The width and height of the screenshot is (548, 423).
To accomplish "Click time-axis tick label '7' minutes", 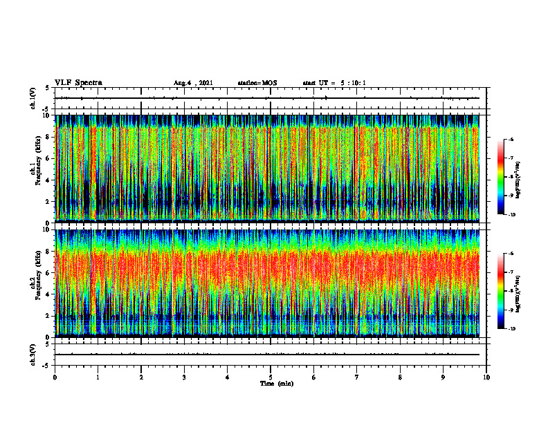I will pos(357,377).
